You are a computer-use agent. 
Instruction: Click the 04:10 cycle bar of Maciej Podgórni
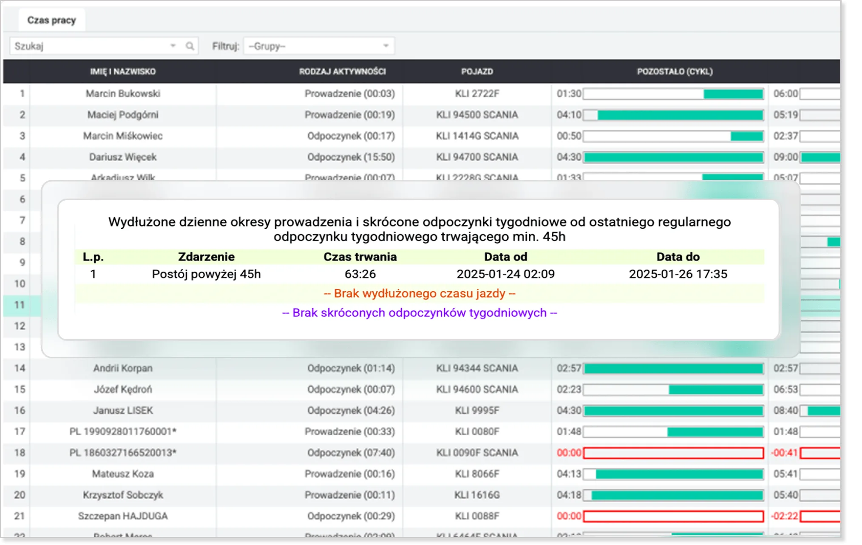coord(673,115)
